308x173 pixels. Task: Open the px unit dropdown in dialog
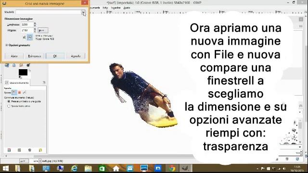(x=43, y=30)
